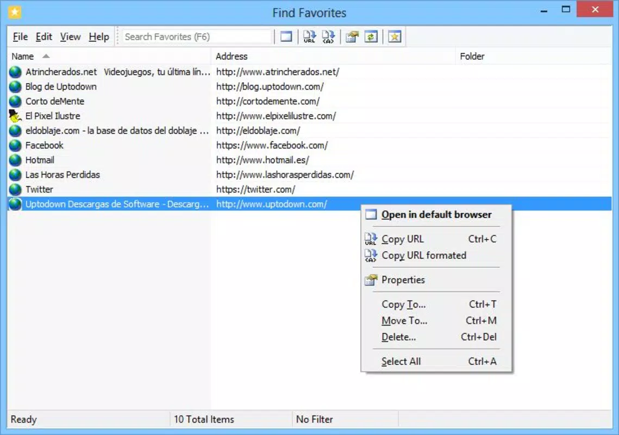Click the Properties icon in context menu
The image size is (619, 435).
coord(371,279)
